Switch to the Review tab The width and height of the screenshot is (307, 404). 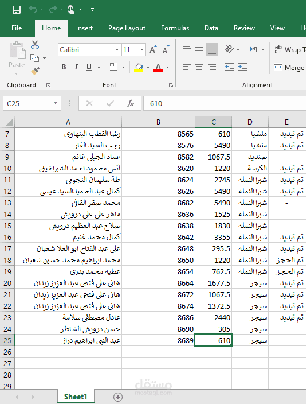point(244,28)
